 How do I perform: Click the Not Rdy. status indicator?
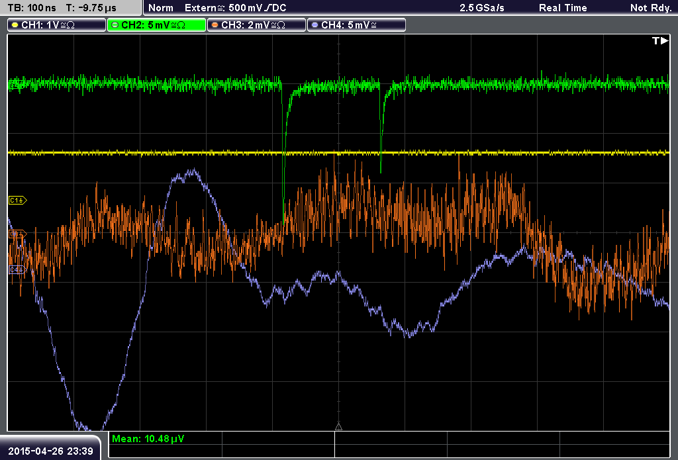click(x=651, y=8)
